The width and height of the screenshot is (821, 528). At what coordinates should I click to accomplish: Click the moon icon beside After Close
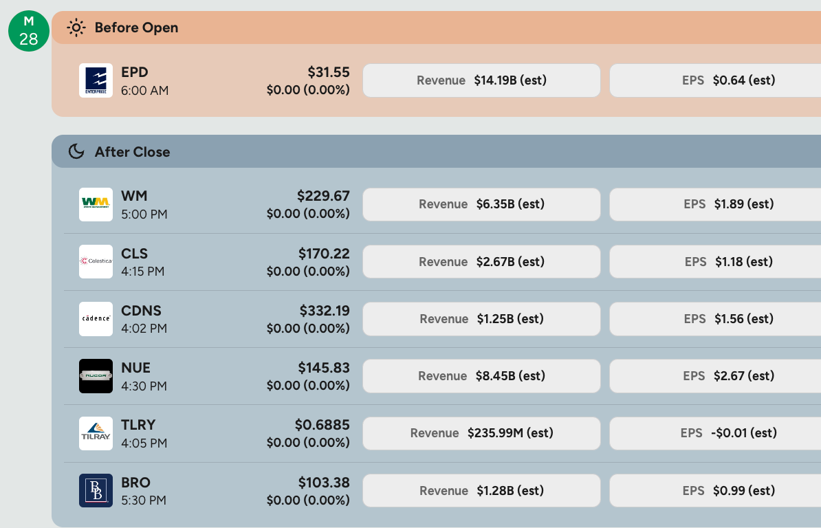click(x=76, y=152)
